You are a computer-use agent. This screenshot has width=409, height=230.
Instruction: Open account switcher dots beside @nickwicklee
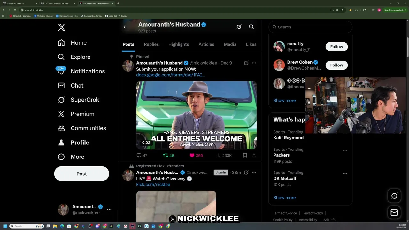tap(109, 210)
